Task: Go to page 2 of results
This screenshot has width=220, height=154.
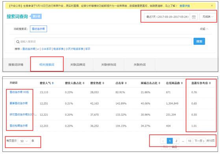Action: 176,141
